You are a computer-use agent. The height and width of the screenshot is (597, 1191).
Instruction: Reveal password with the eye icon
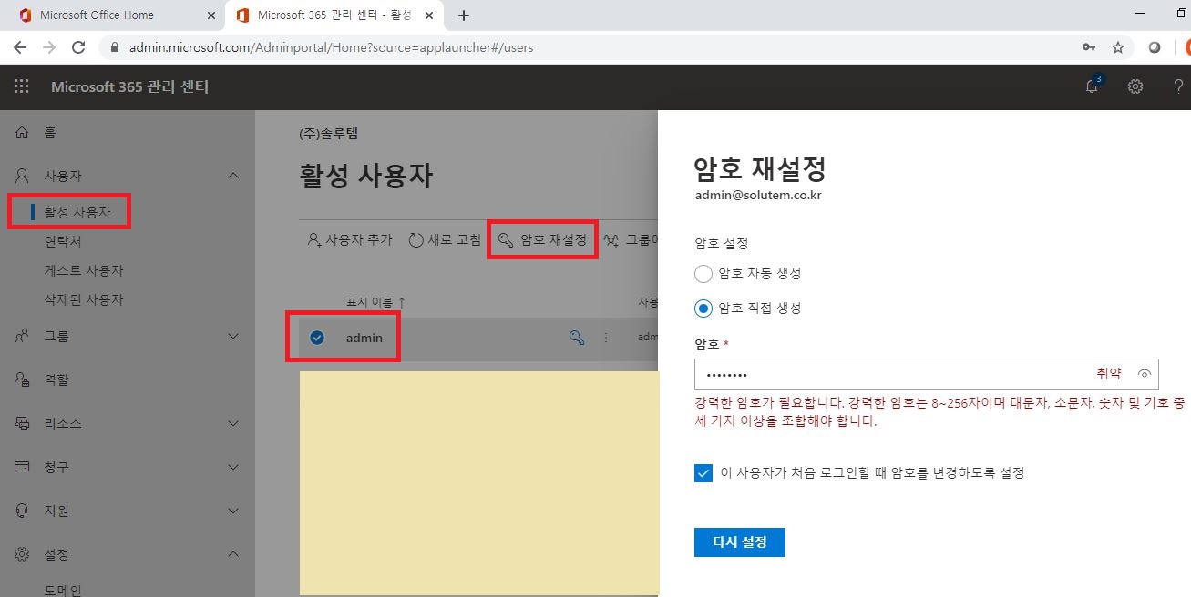[x=1145, y=374]
